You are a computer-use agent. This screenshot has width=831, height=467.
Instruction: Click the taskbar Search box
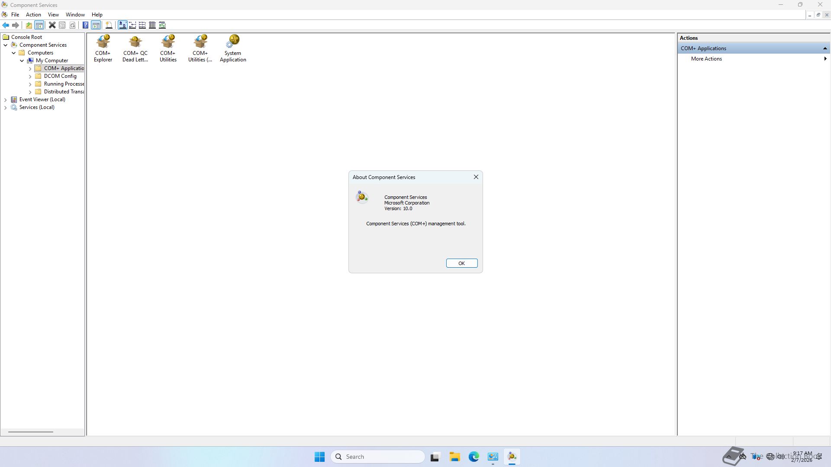click(x=377, y=457)
